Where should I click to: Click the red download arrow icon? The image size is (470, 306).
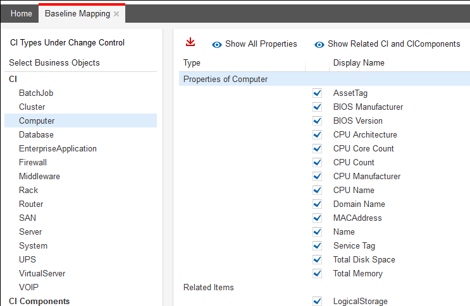[190, 42]
